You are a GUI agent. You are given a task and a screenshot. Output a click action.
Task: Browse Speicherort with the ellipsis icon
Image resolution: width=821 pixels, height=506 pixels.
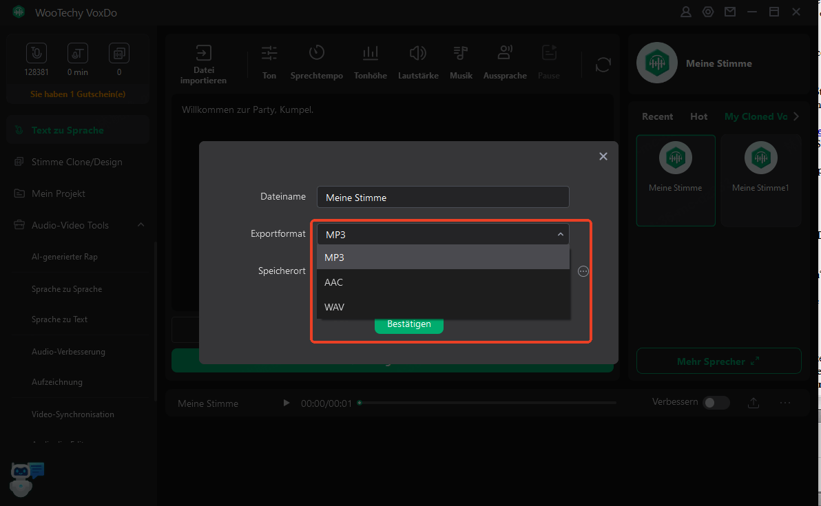click(x=583, y=271)
